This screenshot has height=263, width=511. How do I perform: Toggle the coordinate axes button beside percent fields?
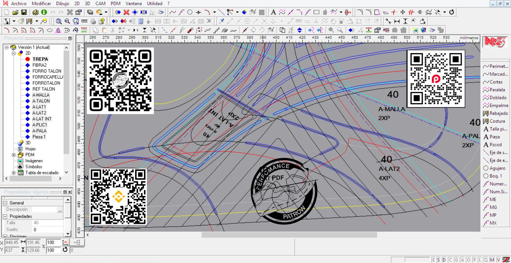point(66,242)
